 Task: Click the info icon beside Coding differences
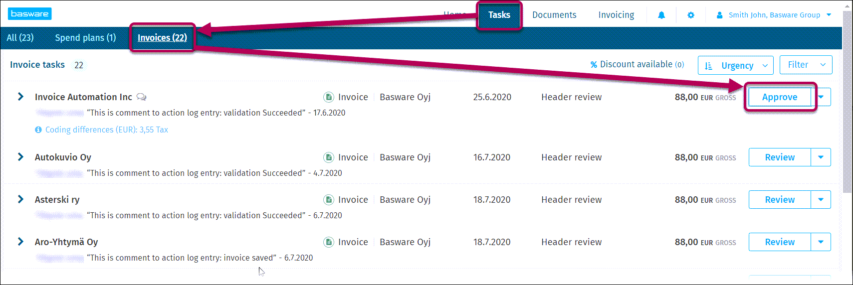[38, 130]
